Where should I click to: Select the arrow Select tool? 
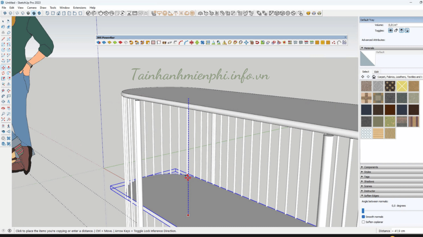pyautogui.click(x=3, y=21)
